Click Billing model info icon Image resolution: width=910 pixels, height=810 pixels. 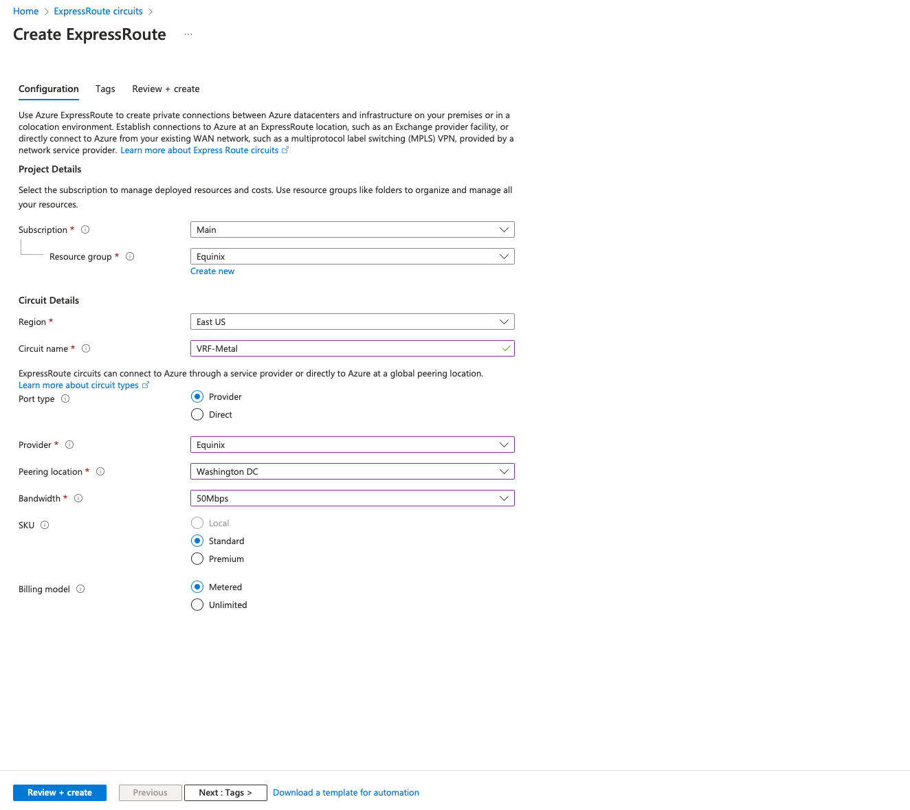pos(80,589)
